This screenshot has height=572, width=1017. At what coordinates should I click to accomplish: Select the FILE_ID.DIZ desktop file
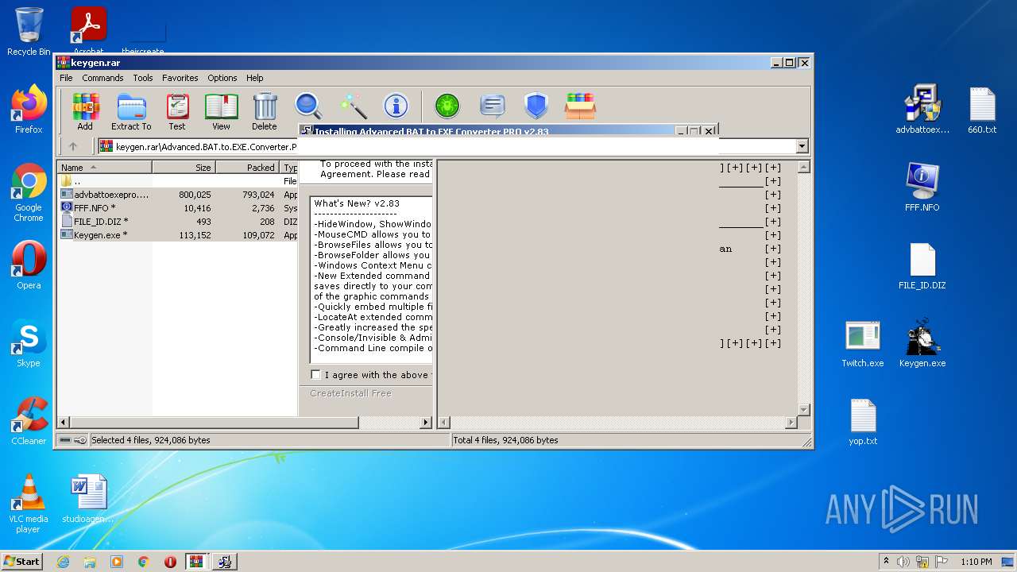tap(922, 265)
